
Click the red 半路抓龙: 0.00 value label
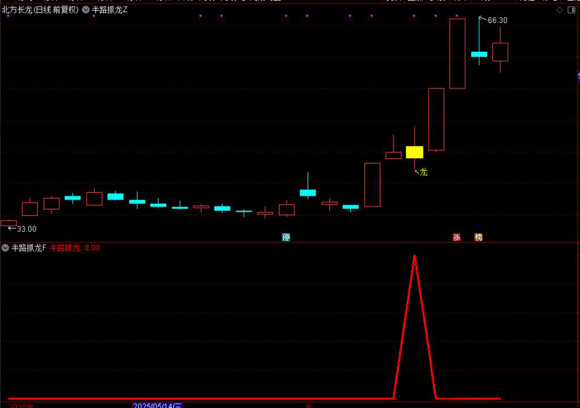75,248
